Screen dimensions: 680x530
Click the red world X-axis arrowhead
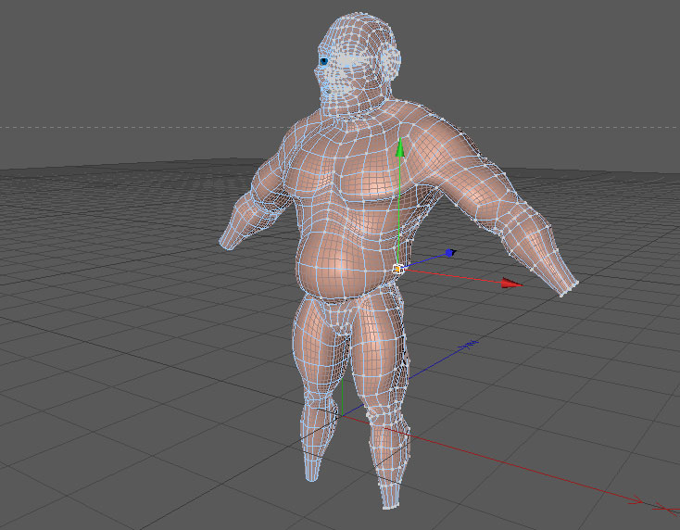(x=636, y=500)
